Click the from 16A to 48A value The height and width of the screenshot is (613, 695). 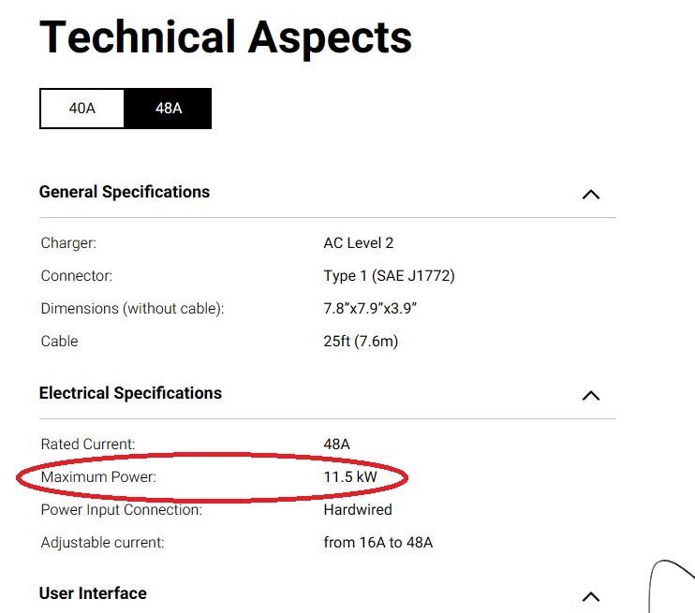[378, 543]
